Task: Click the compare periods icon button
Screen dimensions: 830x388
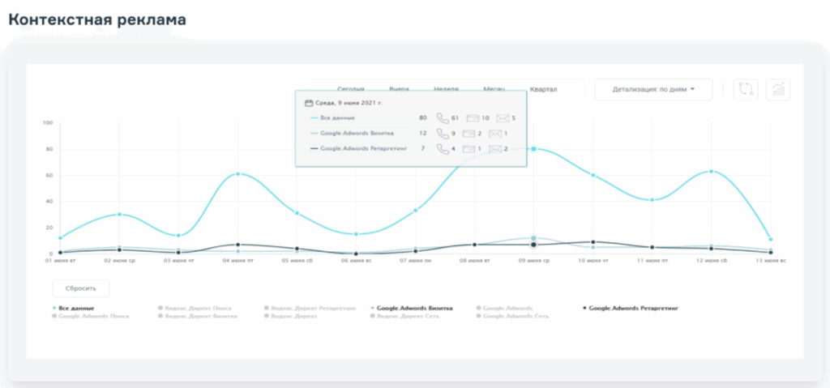Action: pyautogui.click(x=744, y=89)
